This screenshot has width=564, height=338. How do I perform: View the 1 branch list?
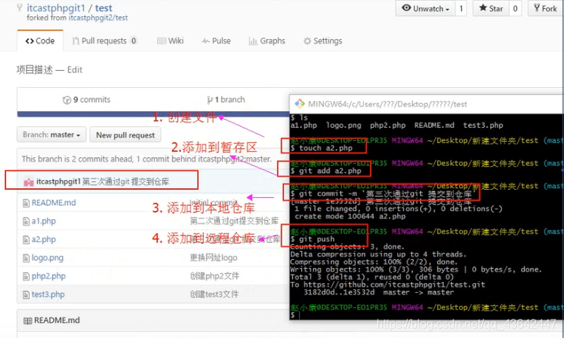coord(226,100)
